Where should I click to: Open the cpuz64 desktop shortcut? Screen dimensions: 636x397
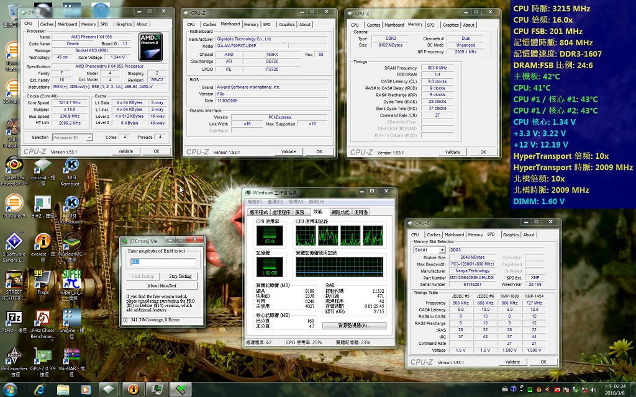coord(43,172)
